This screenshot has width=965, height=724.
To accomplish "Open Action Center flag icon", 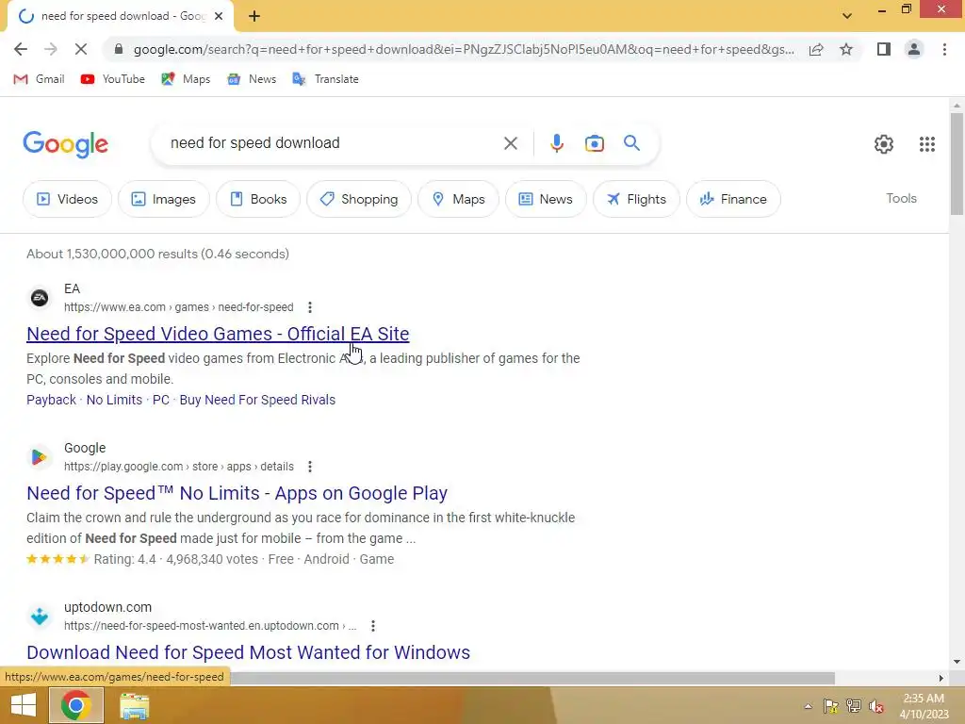I will [831, 706].
